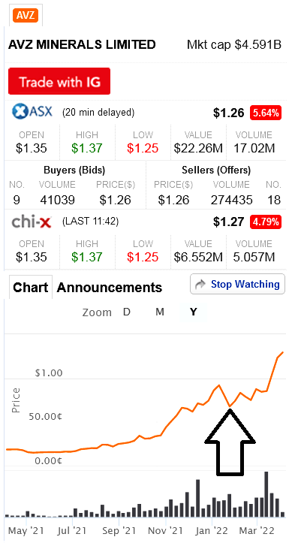Viewport: 289px width, 543px height.
Task: Switch to the Chart tab
Action: (31, 287)
